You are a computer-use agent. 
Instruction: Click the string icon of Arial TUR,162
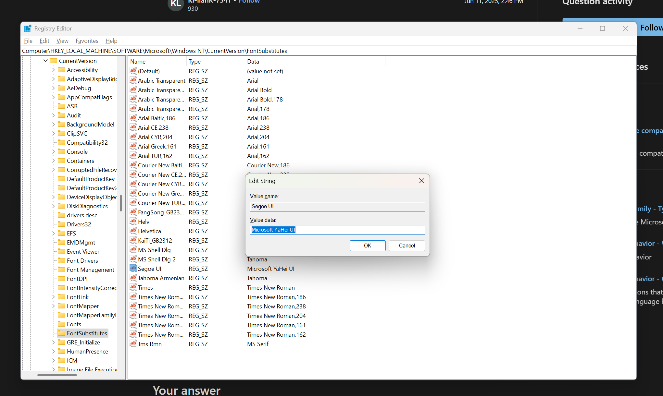click(133, 156)
